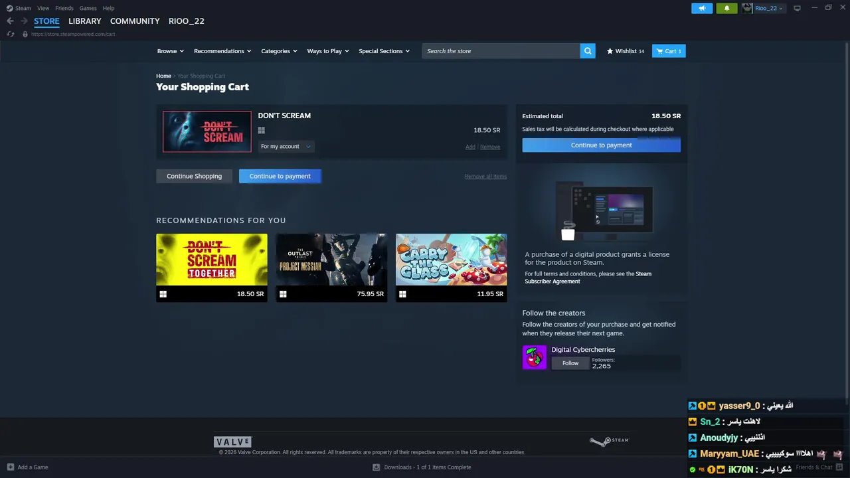Click the forward navigation arrow
The width and height of the screenshot is (850, 478).
pos(24,21)
